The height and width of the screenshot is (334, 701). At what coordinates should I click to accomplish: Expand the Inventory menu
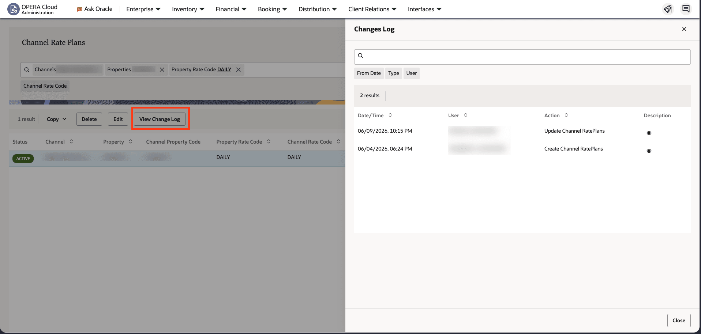coord(188,9)
